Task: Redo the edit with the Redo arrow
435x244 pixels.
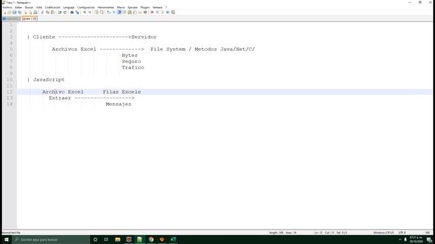Action: pyautogui.click(x=65, y=12)
